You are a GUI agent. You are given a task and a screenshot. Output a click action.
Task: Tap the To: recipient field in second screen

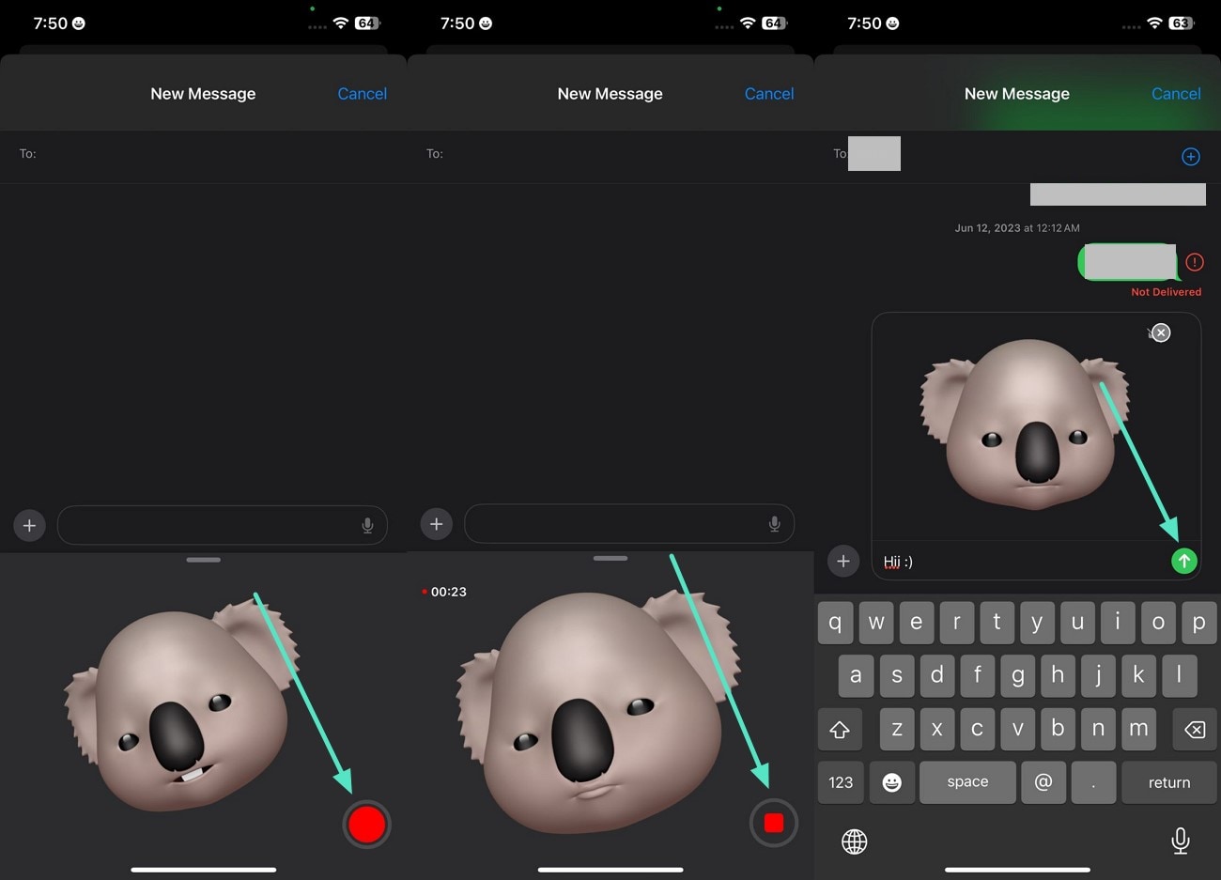[610, 154]
